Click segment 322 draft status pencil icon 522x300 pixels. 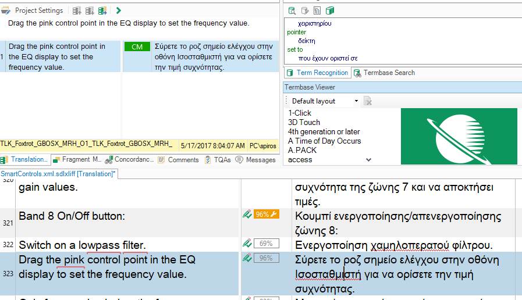pos(247,244)
